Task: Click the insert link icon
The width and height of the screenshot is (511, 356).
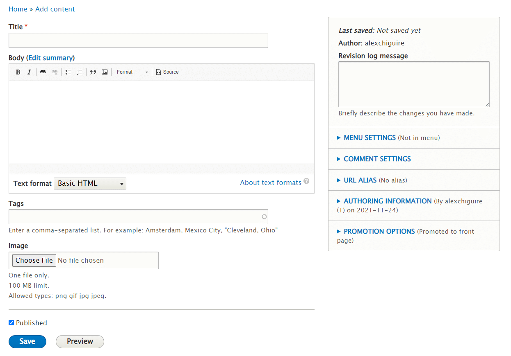Action: tap(43, 72)
